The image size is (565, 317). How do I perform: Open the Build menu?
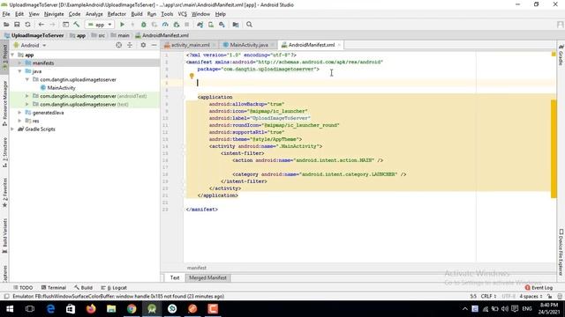tap(137, 14)
